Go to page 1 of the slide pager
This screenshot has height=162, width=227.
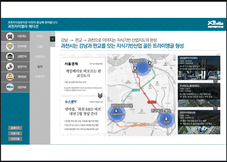point(53,34)
